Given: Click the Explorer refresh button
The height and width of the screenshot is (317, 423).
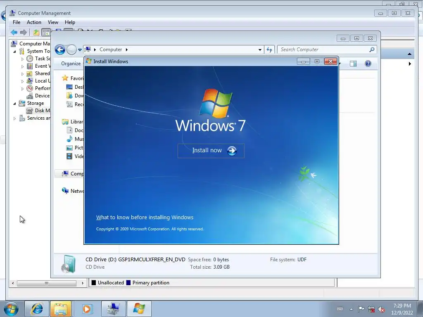Looking at the screenshot, I should (269, 50).
